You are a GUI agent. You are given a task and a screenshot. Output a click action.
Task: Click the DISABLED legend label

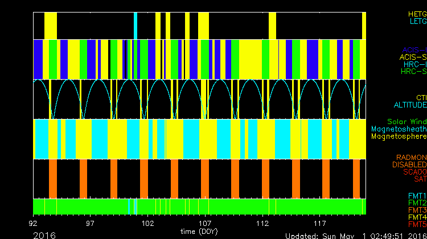click(410, 164)
